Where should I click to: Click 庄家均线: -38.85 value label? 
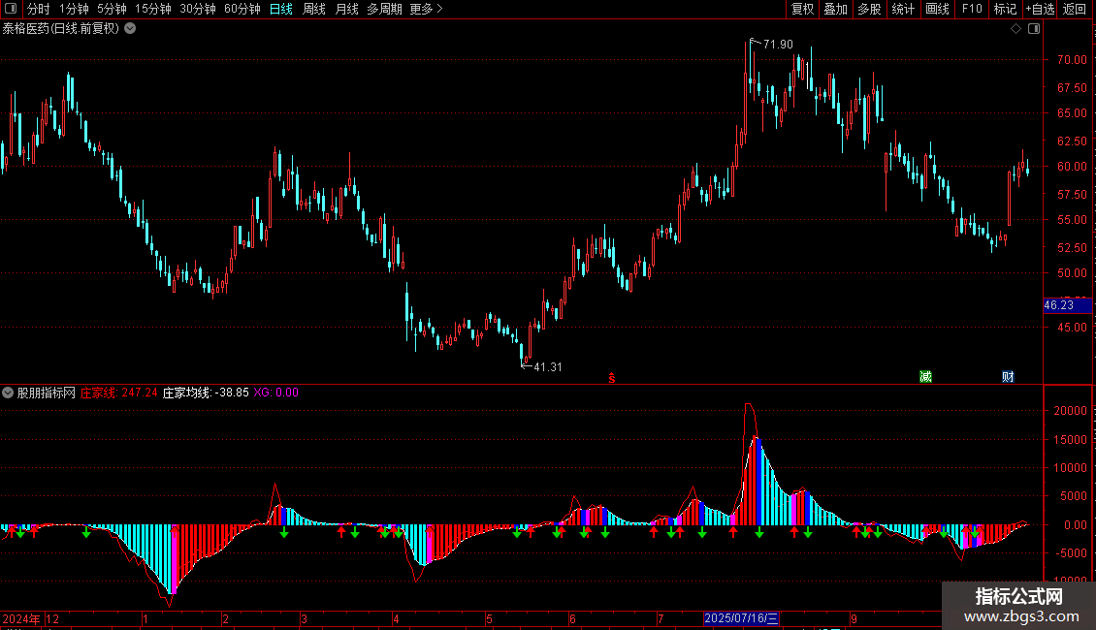[x=206, y=393]
